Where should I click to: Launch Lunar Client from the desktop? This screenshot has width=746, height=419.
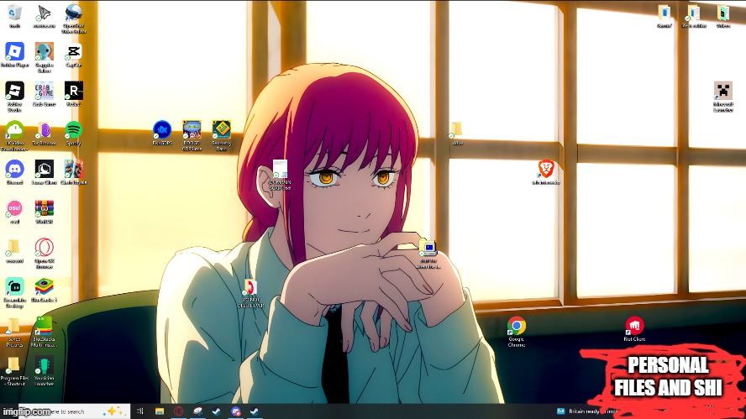45,172
